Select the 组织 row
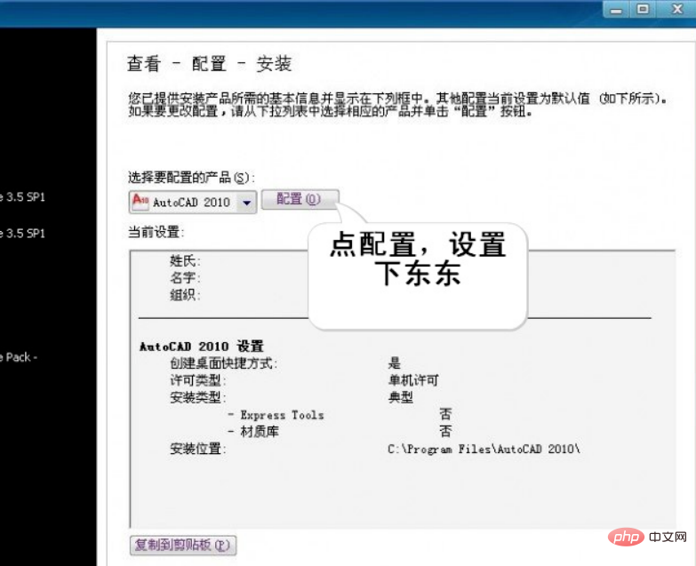 click(x=185, y=294)
